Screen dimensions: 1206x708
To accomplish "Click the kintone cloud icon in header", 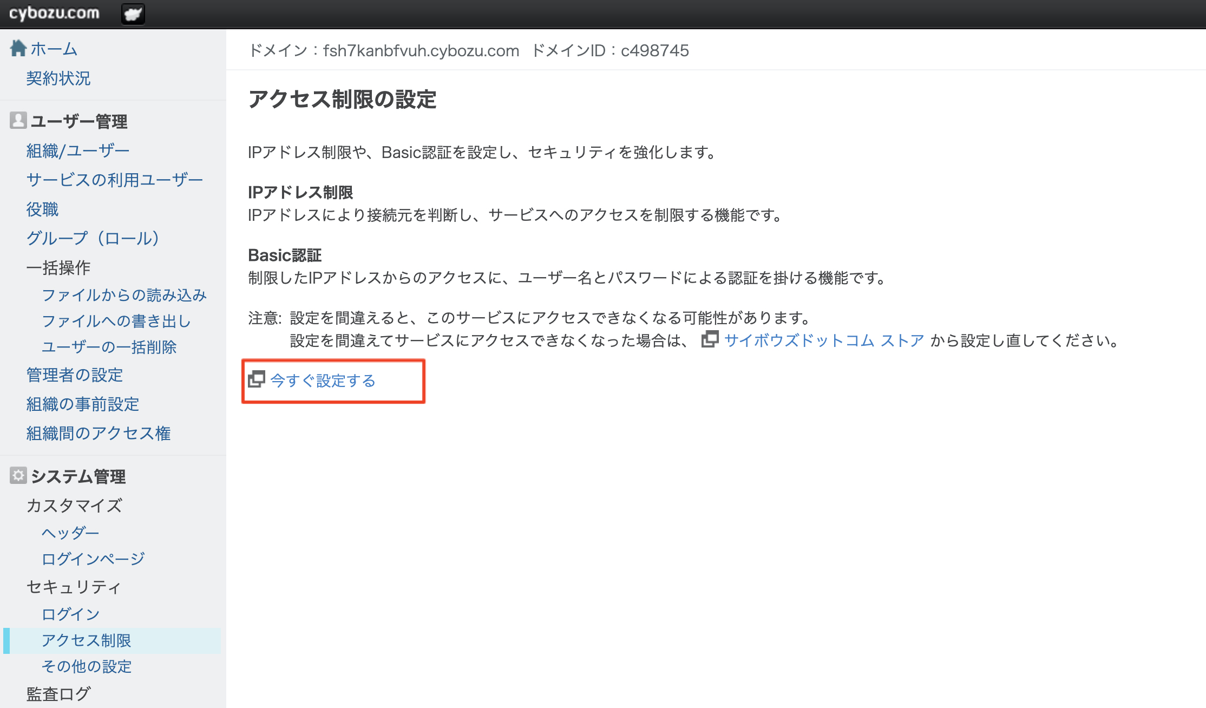I will pyautogui.click(x=133, y=14).
